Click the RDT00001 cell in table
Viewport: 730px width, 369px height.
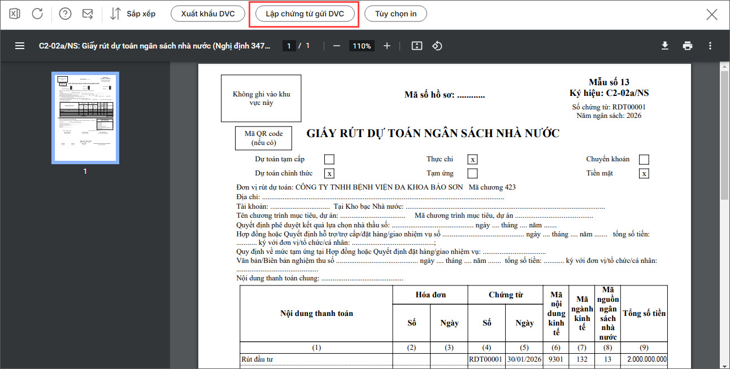[x=486, y=359]
